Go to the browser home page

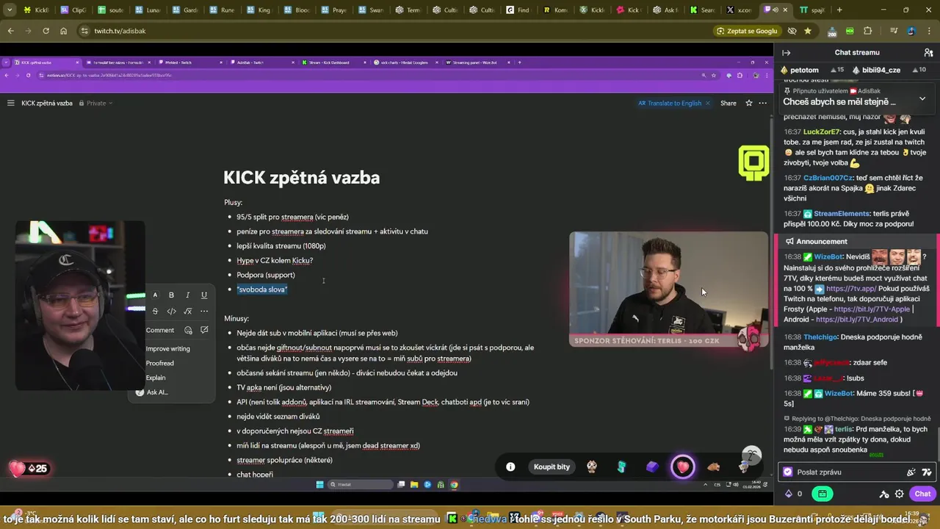(x=63, y=31)
